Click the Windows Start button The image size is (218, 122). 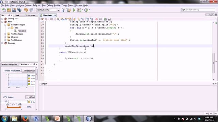[4, 119]
